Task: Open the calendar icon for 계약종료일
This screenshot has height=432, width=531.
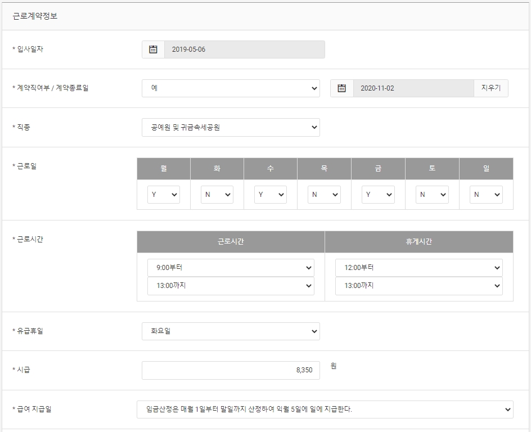Action: 341,88
